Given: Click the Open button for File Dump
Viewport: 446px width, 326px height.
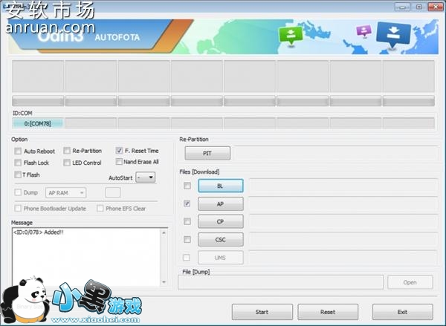Looking at the screenshot, I should [x=410, y=282].
